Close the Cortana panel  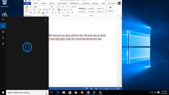[46, 20]
